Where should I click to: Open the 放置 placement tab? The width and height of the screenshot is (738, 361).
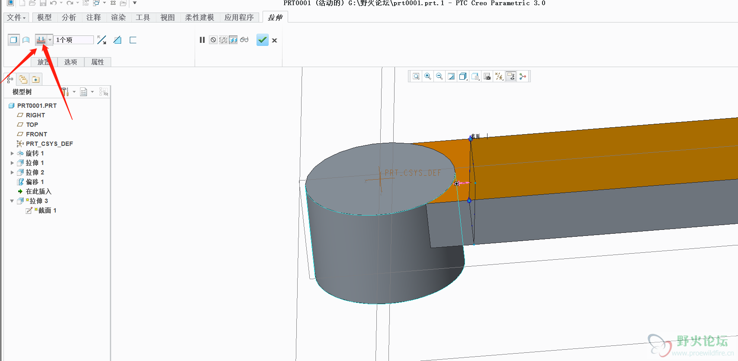(44, 62)
